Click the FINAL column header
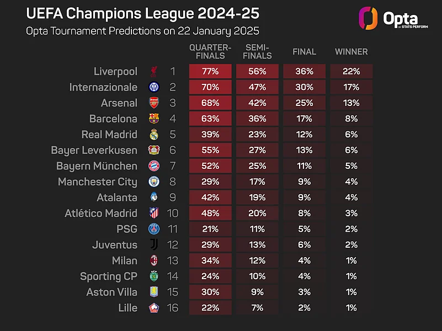442x331 pixels. pos(304,52)
